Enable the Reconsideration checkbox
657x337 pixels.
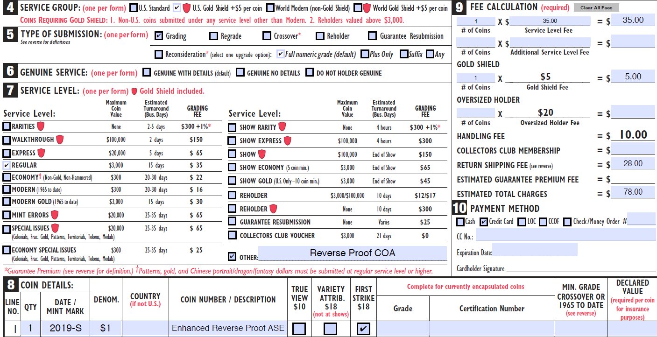click(159, 54)
